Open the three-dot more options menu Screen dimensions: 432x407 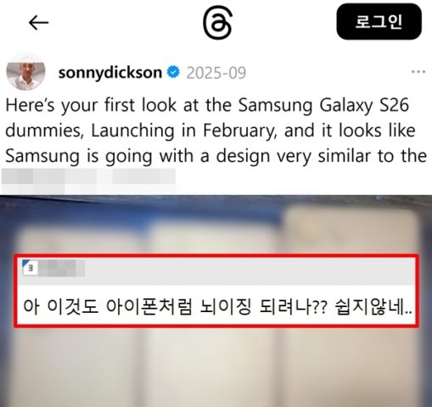tap(418, 72)
